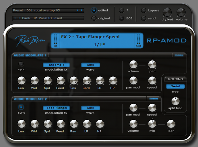Click the Ens knob
Image resolution: width=198 pixels, height=147 pixels.
coord(74,80)
